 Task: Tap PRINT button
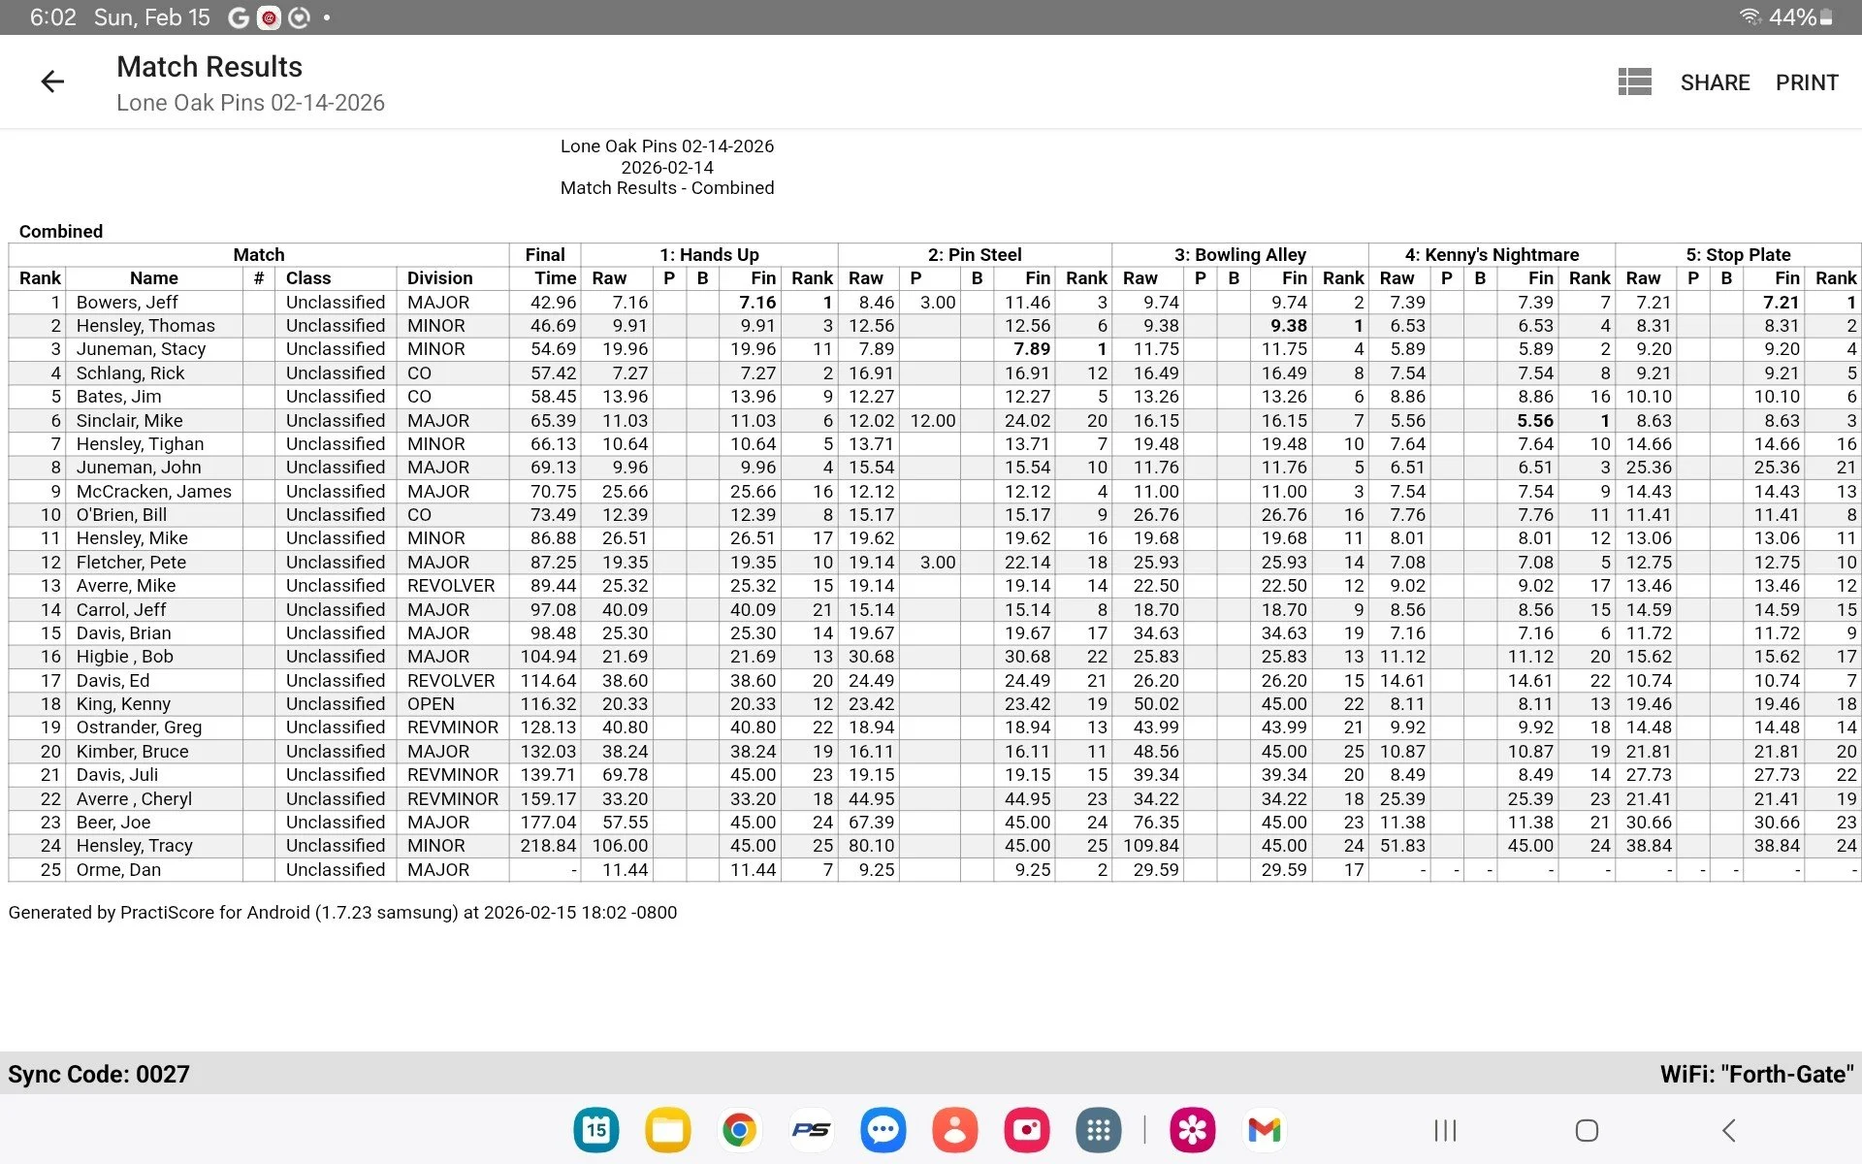(1807, 82)
